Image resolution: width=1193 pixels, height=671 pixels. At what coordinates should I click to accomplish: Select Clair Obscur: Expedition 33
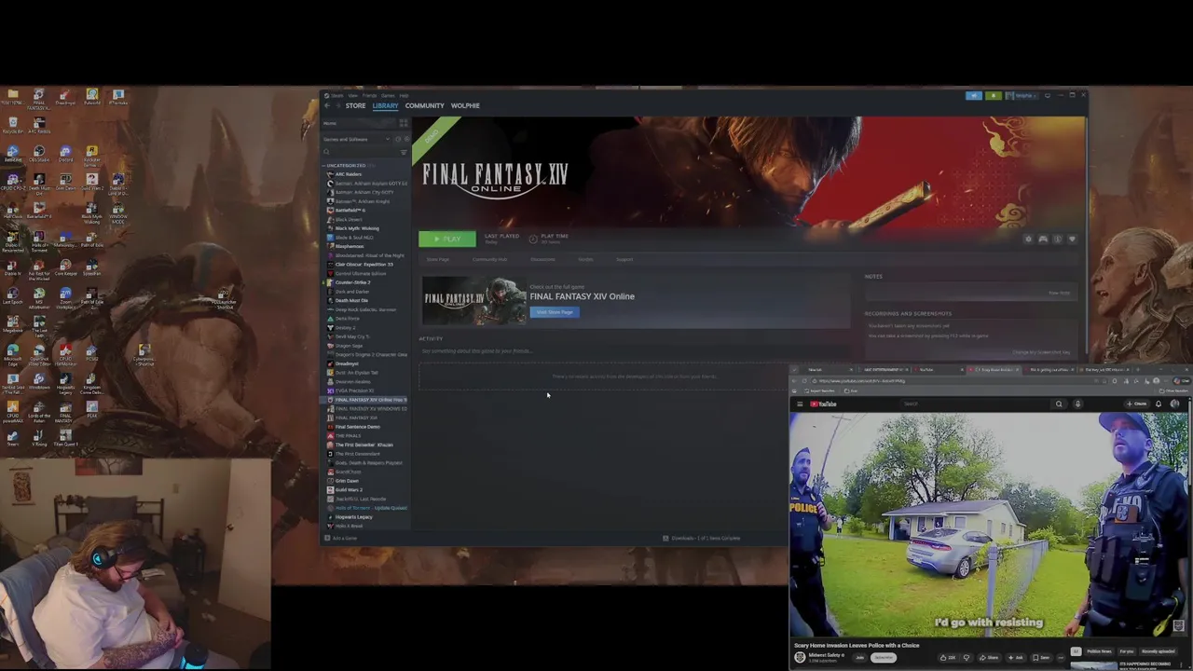tap(365, 265)
